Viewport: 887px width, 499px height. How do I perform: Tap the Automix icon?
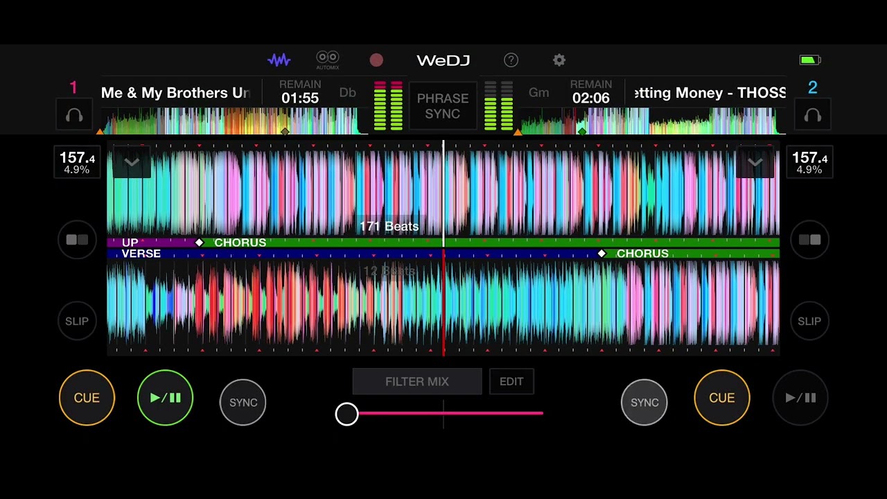(x=328, y=60)
